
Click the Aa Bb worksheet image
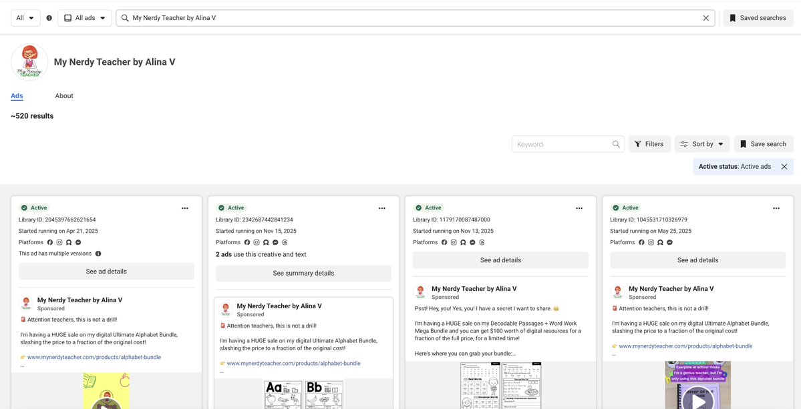tap(303, 394)
